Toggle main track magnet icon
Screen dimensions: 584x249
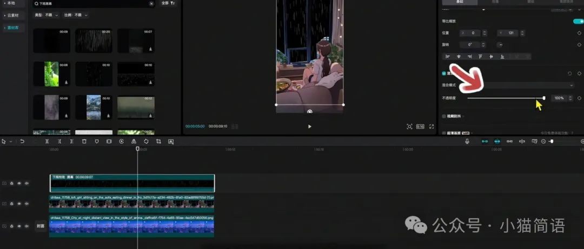pos(485,141)
